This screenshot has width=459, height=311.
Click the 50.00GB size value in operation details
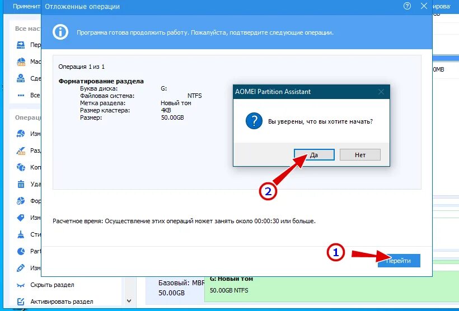pos(172,117)
